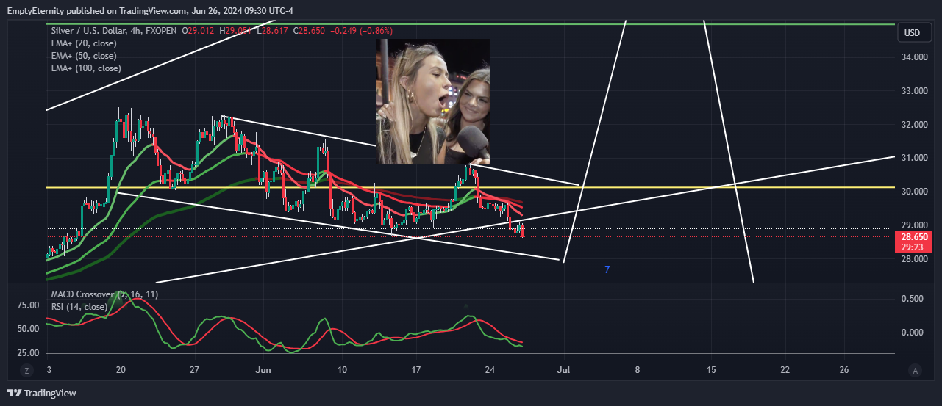Click the 31.000 price axis label
Screen dimensions: 942x406
point(915,159)
